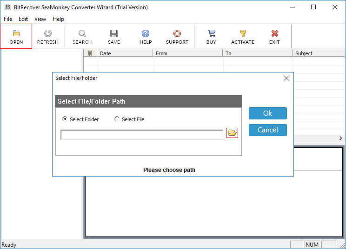The height and width of the screenshot is (249, 346).
Task: Open the View menu
Action: click(x=40, y=19)
